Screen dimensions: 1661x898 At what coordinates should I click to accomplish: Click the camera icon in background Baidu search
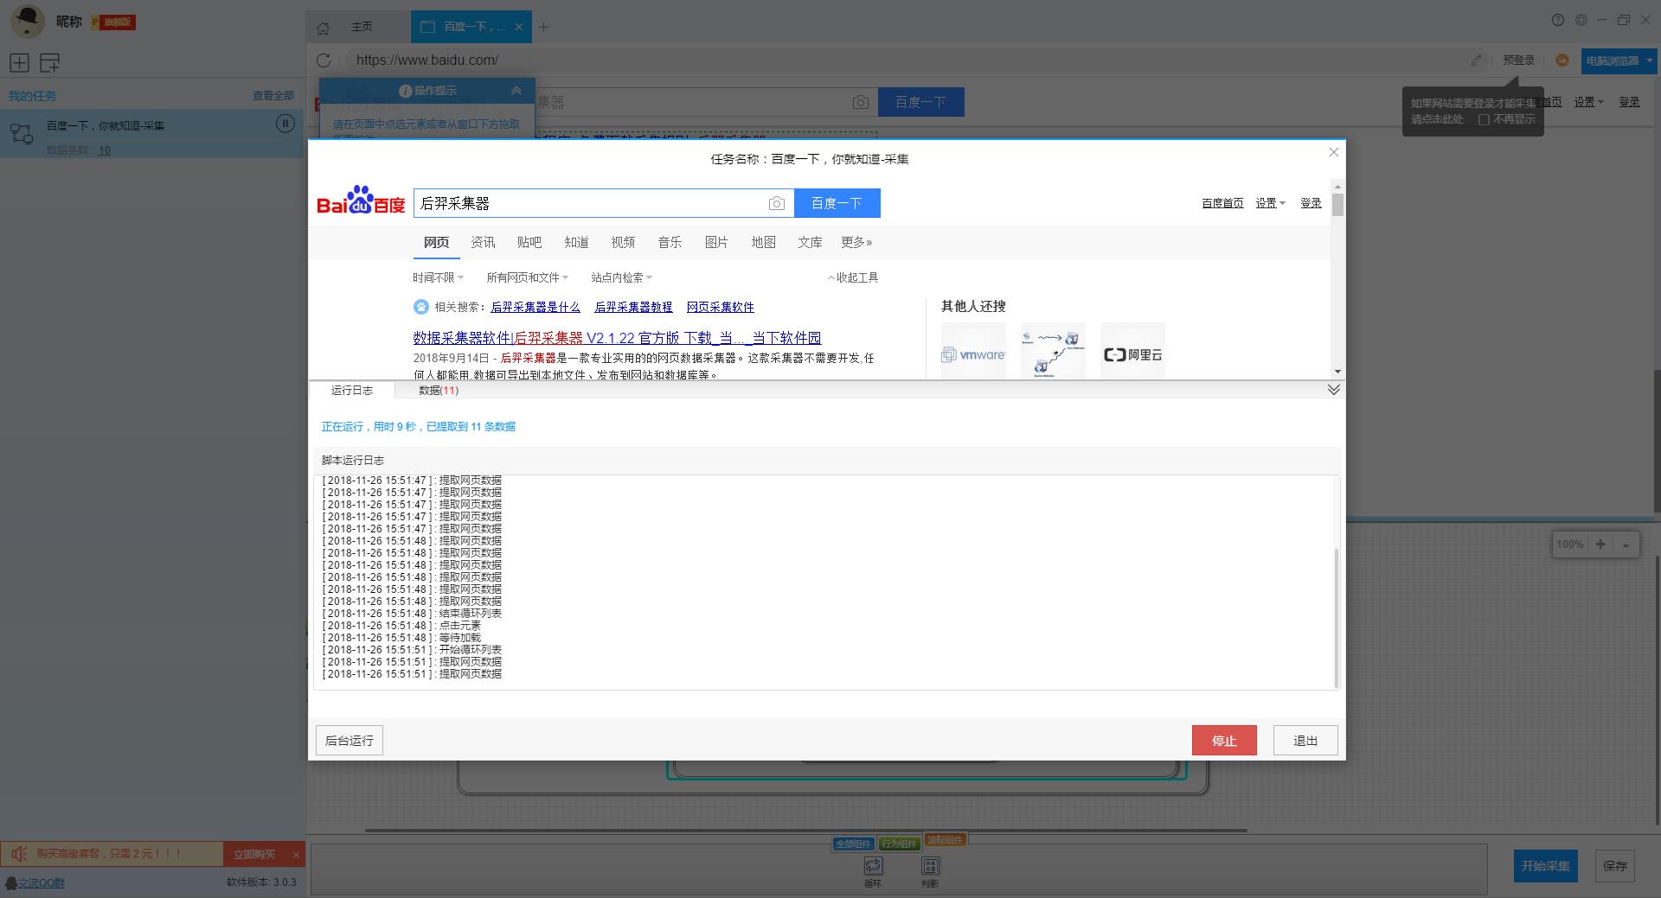pos(860,102)
